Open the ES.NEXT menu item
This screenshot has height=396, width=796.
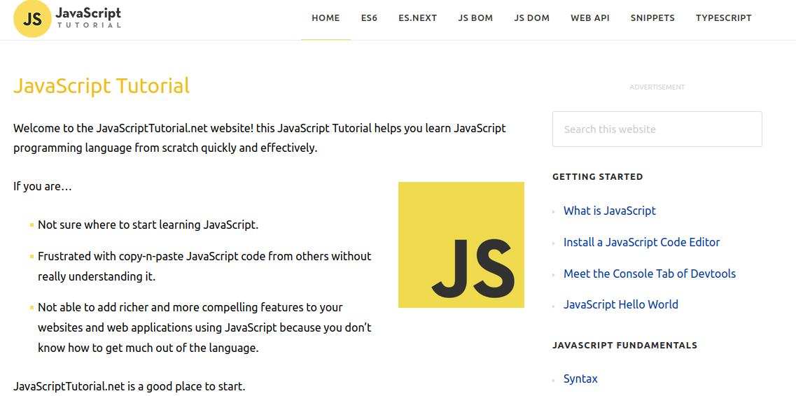pyautogui.click(x=417, y=18)
